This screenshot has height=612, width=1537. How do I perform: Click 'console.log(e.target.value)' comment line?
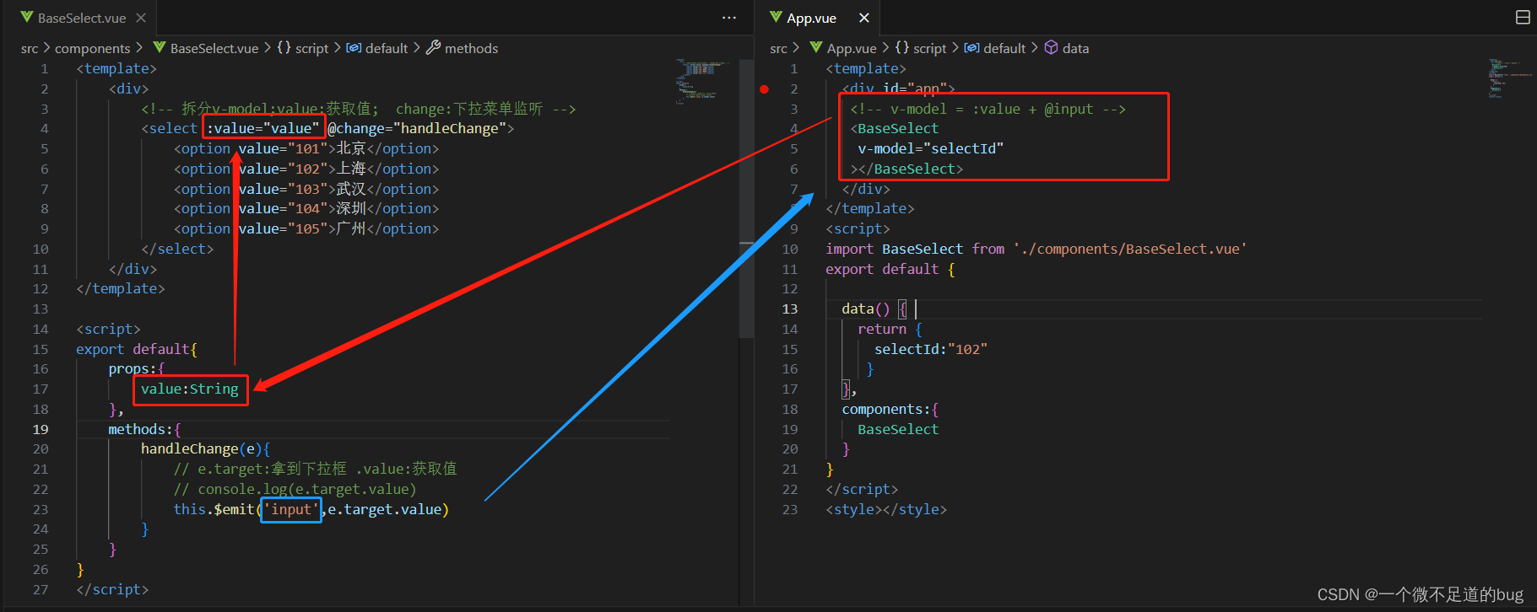pos(295,489)
